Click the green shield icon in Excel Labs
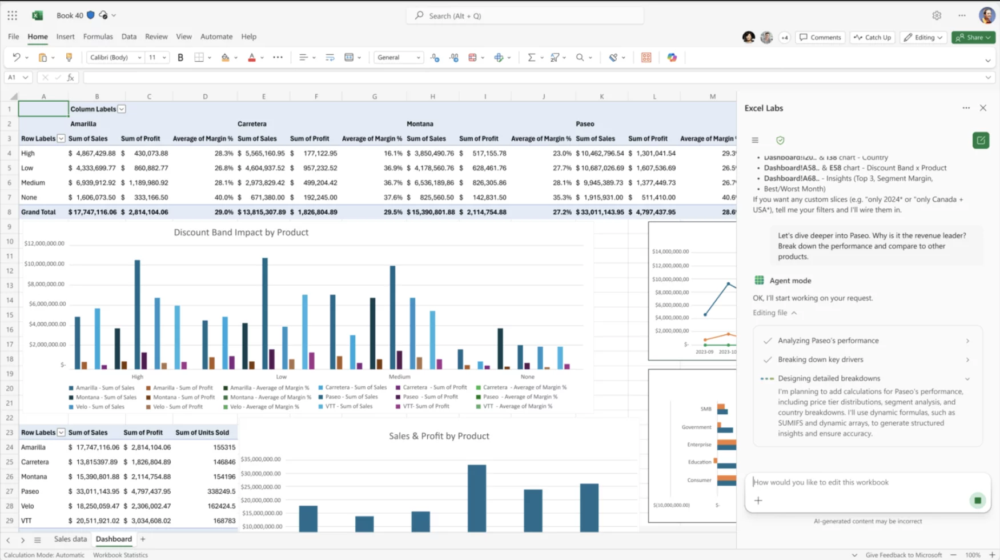Viewport: 1000px width, 560px height. point(780,140)
